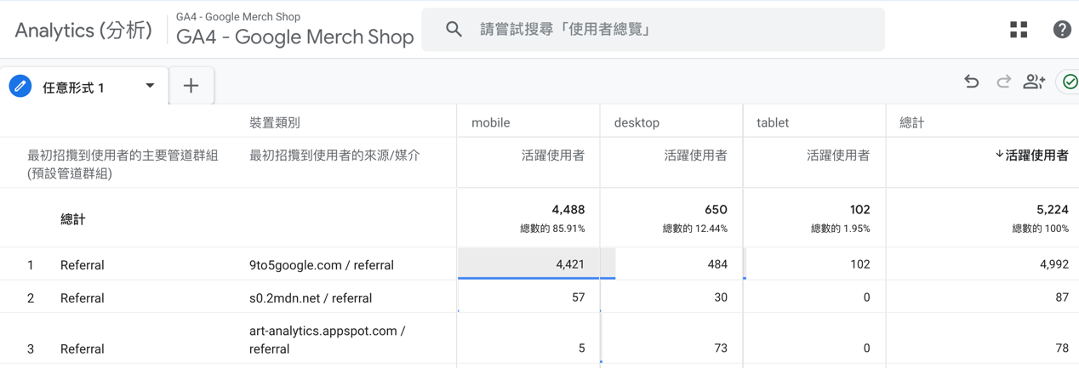
Task: Open the Google apps grid icon
Action: pyautogui.click(x=1019, y=30)
